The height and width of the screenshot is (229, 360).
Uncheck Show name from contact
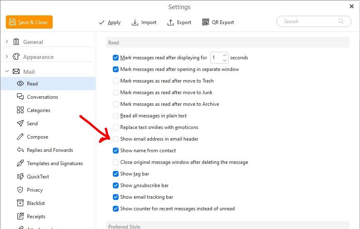pyautogui.click(x=116, y=151)
